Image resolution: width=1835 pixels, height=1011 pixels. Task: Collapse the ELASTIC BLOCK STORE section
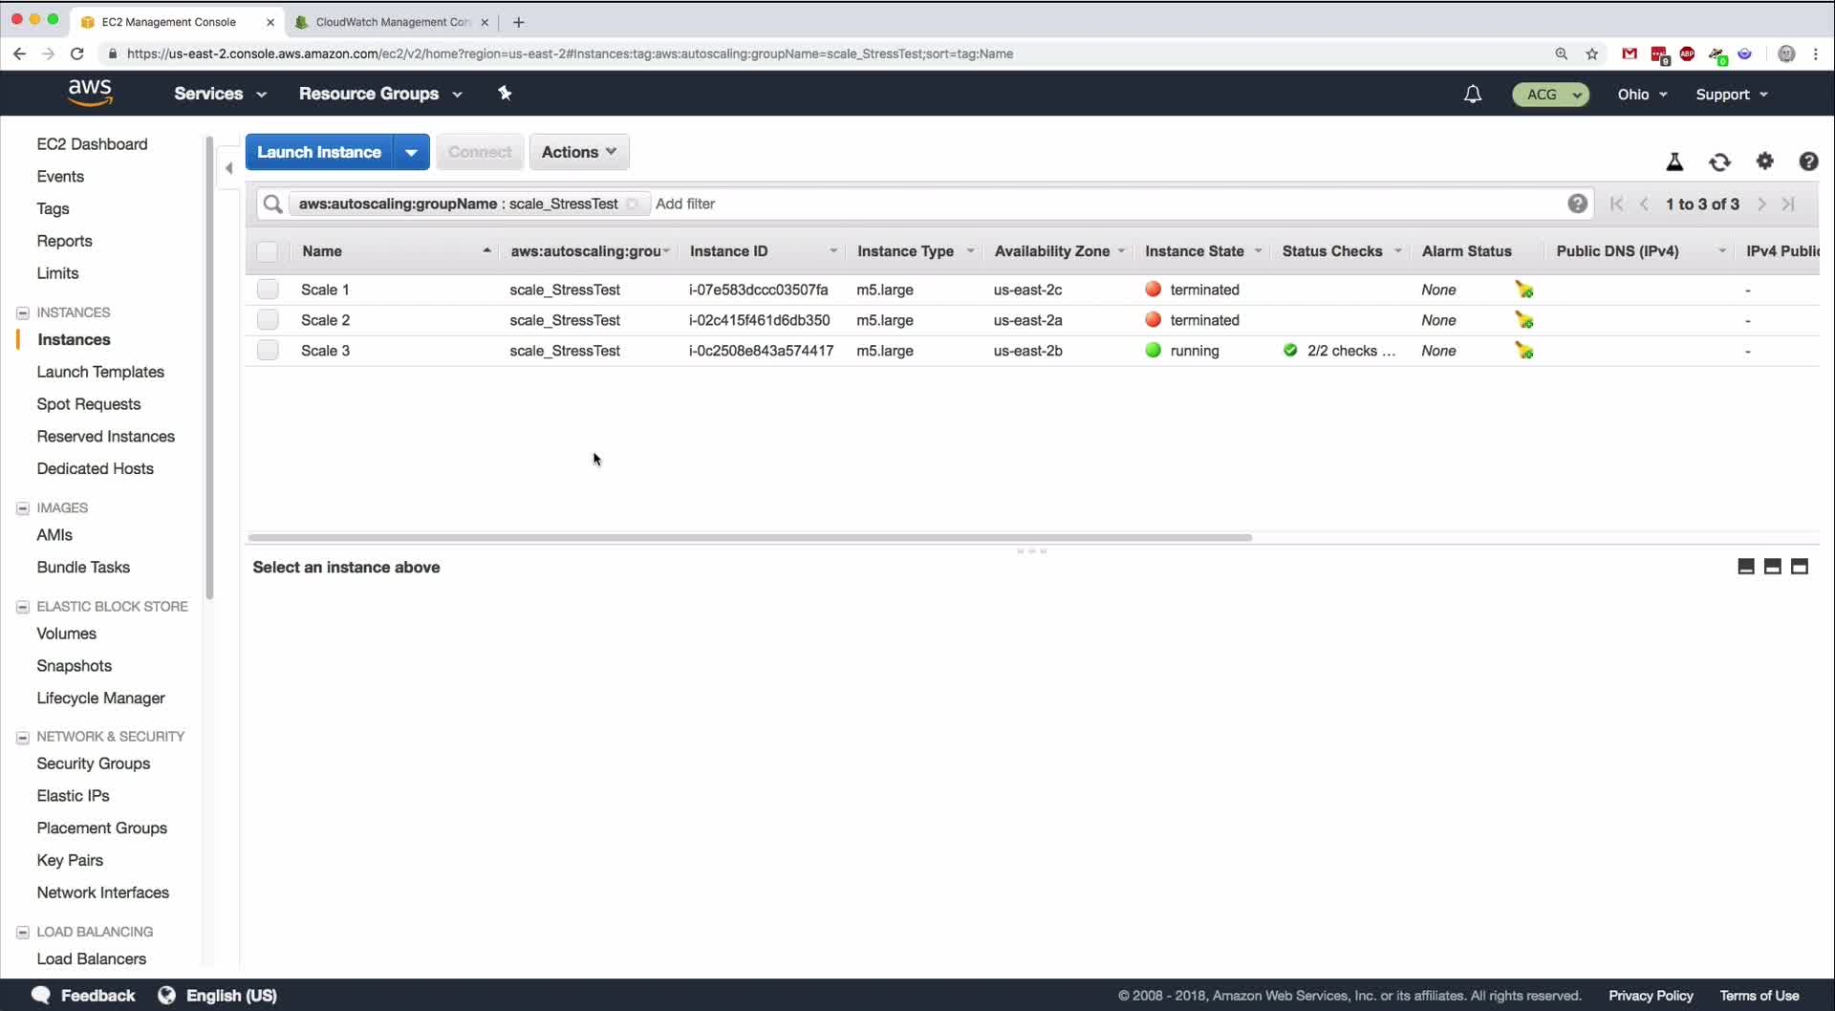pyautogui.click(x=23, y=607)
